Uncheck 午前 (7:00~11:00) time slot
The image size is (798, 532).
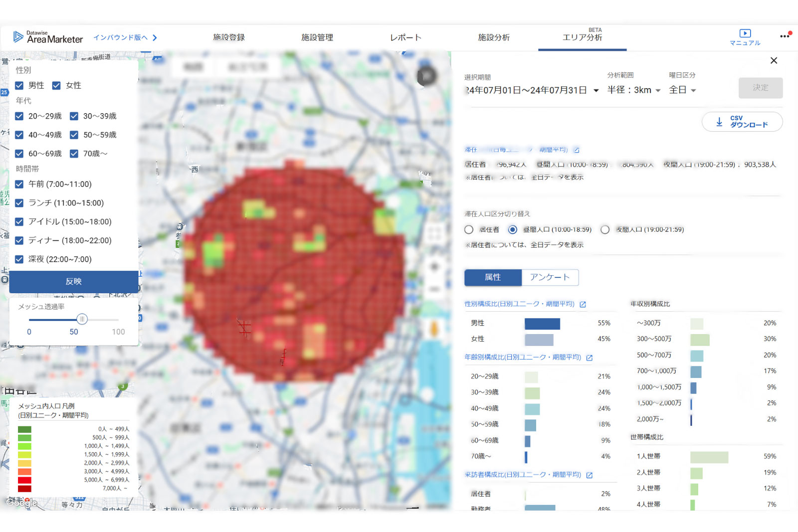[x=19, y=184]
